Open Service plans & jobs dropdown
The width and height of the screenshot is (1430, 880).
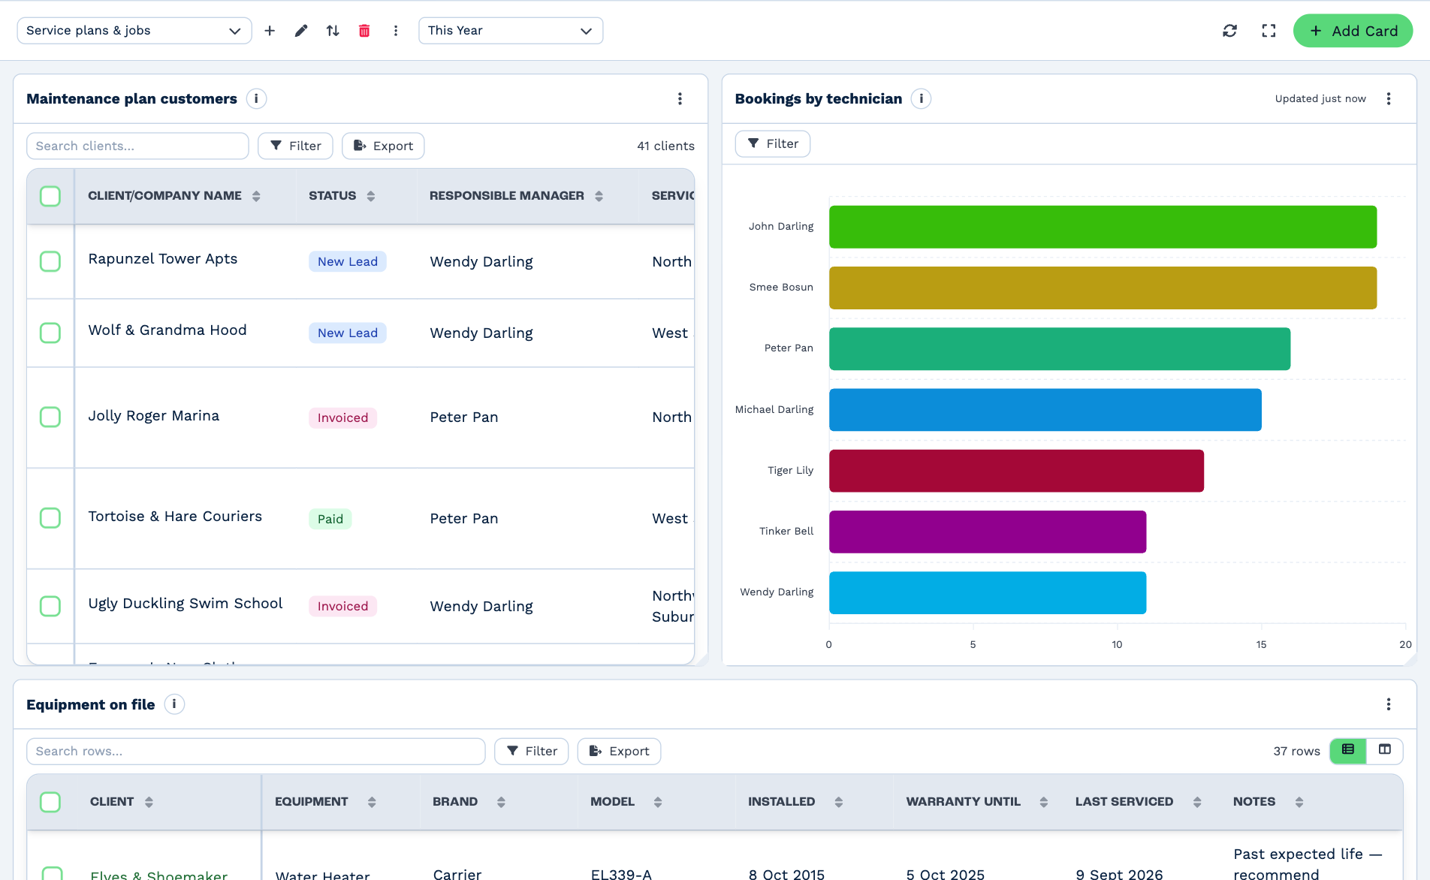(x=134, y=31)
